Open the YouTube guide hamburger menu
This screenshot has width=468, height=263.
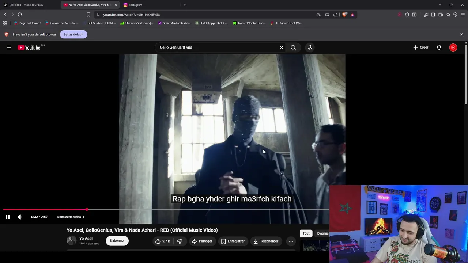(x=9, y=47)
